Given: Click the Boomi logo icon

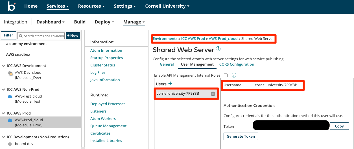Looking at the screenshot, I should click(x=12, y=6).
